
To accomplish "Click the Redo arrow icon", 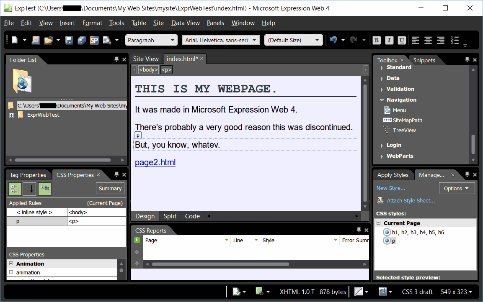I will tap(354, 40).
